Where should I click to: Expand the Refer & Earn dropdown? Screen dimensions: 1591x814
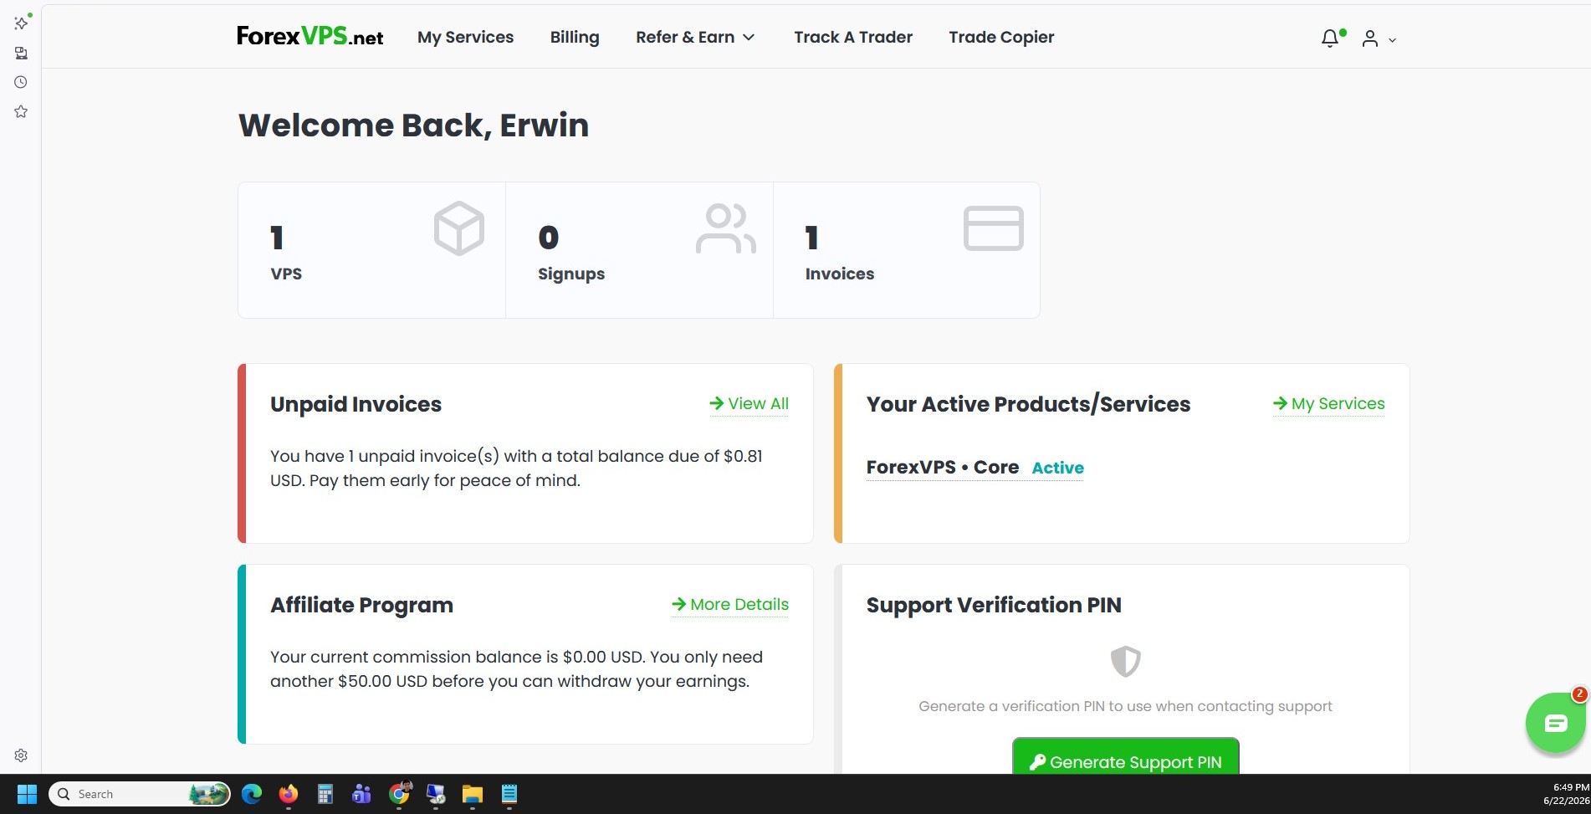(695, 37)
